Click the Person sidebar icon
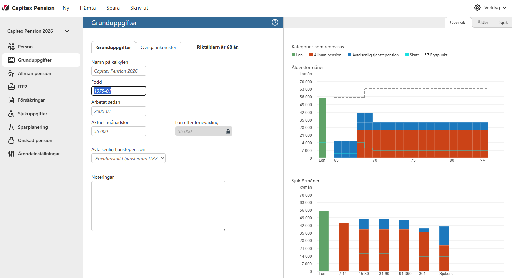Image resolution: width=512 pixels, height=278 pixels. (11, 47)
